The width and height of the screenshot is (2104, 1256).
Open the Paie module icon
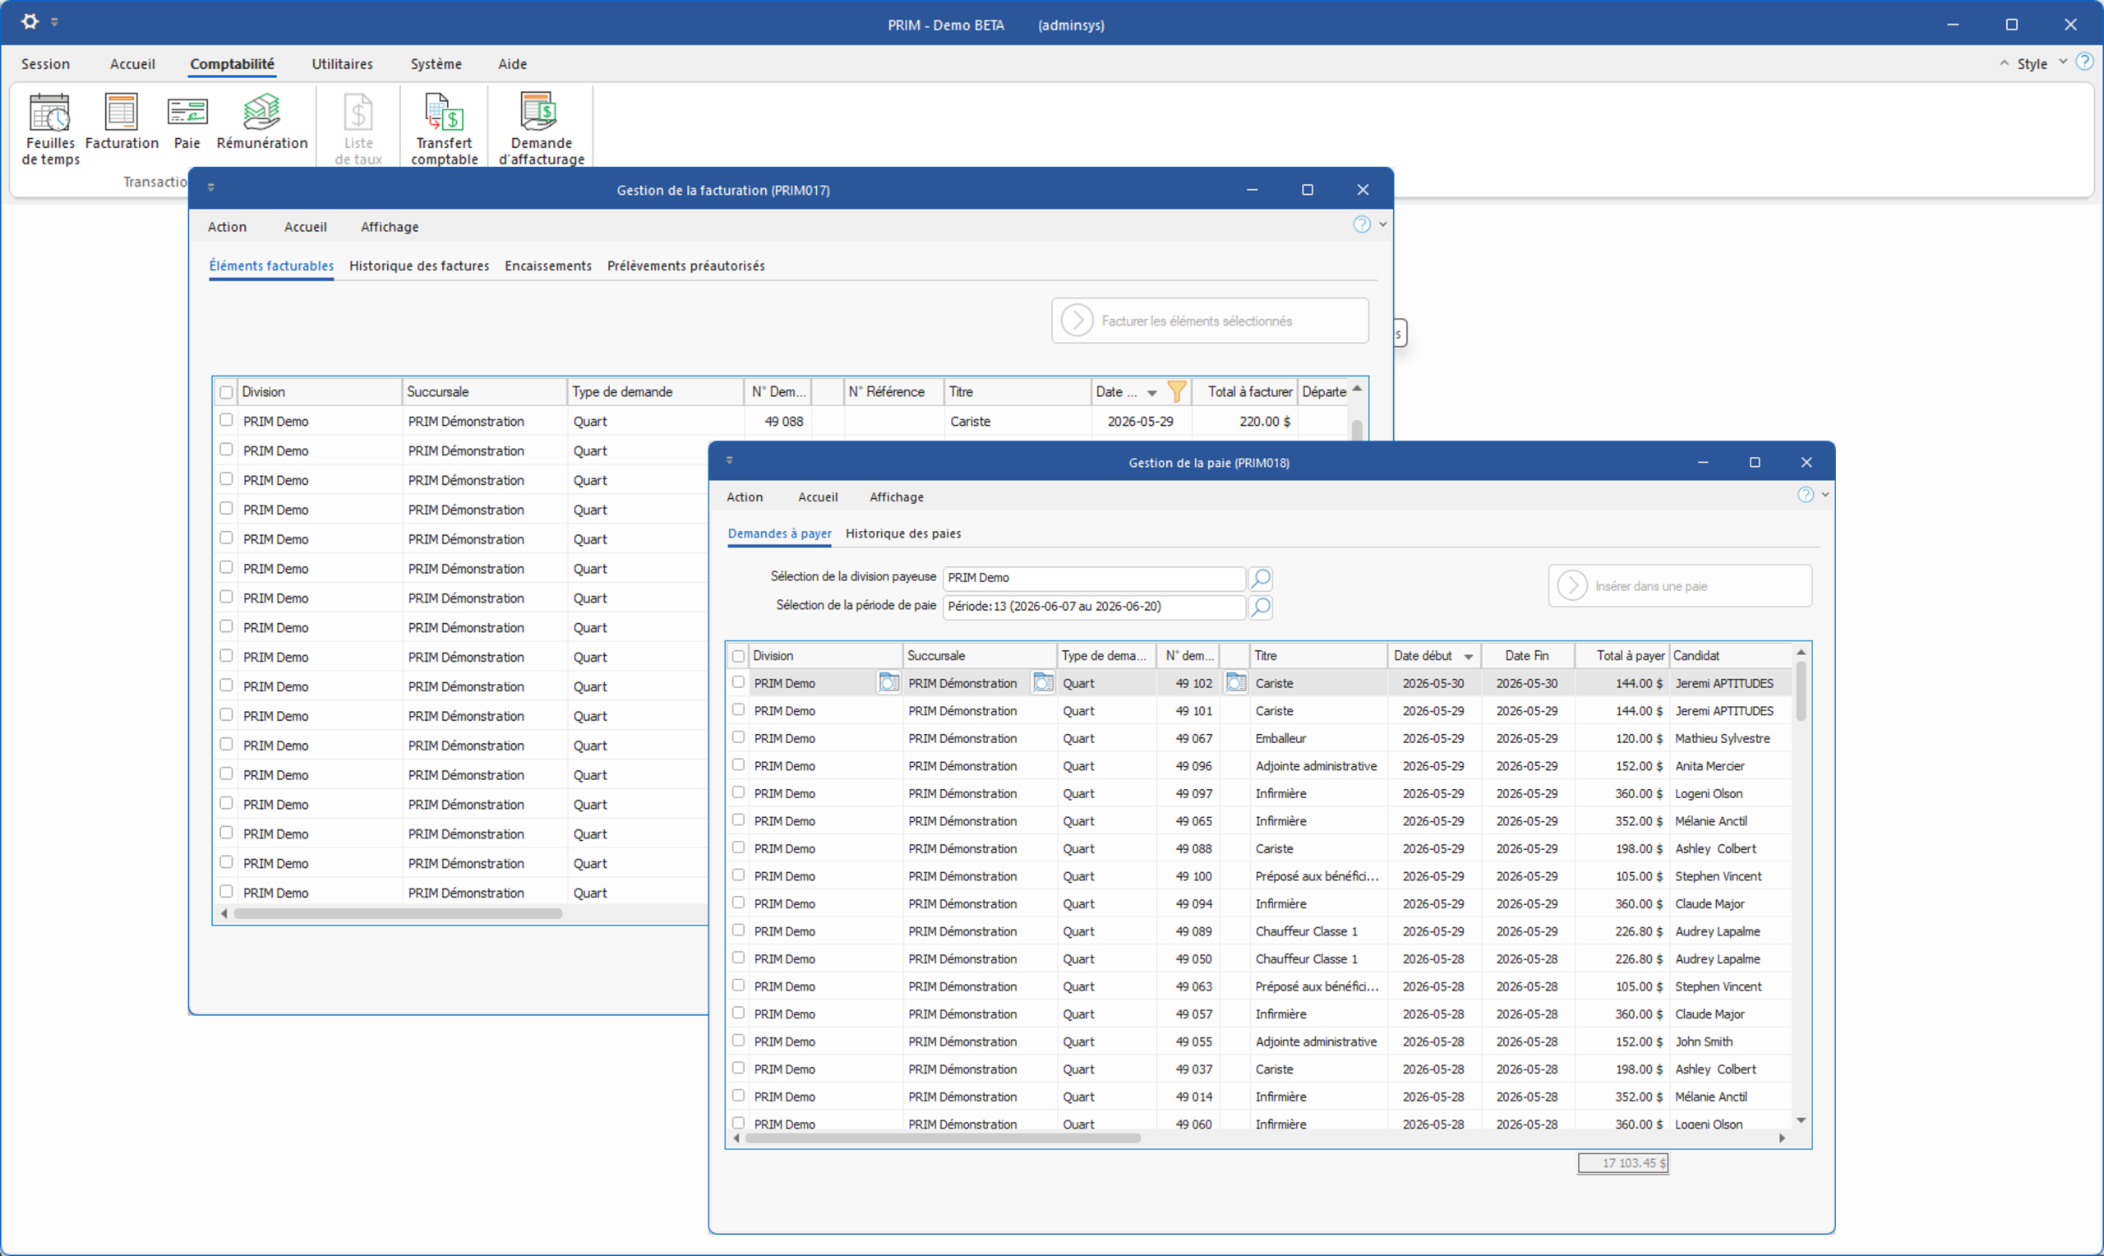[x=187, y=122]
